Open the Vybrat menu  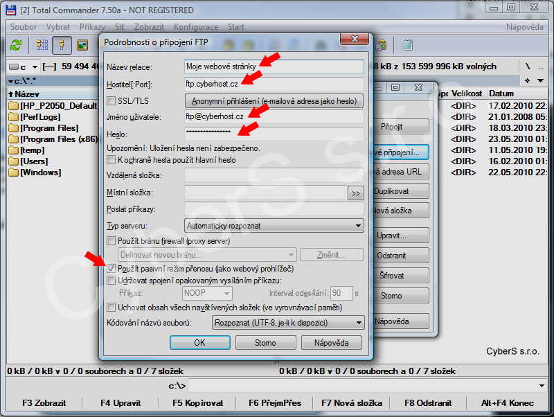point(58,27)
